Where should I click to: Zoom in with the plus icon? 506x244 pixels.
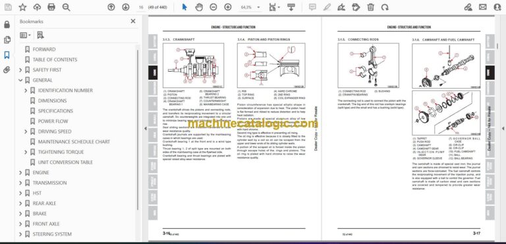[x=228, y=7]
